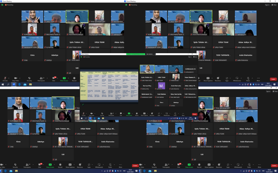Open Windows Start menu on upper-left taskbar
The image size is (278, 173).
coord(2,84)
